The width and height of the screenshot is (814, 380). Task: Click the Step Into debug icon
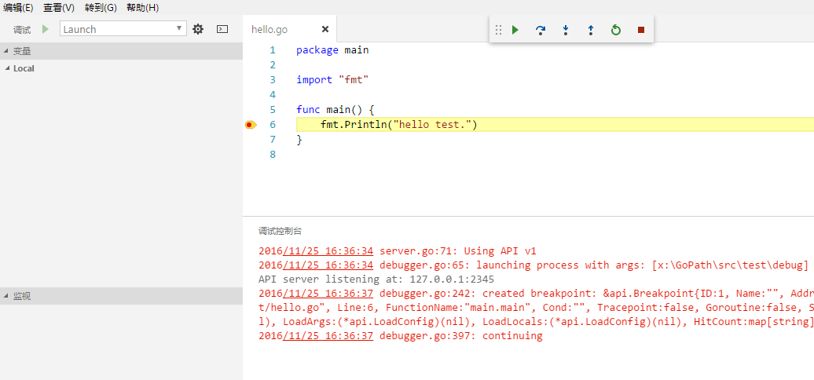pyautogui.click(x=566, y=30)
